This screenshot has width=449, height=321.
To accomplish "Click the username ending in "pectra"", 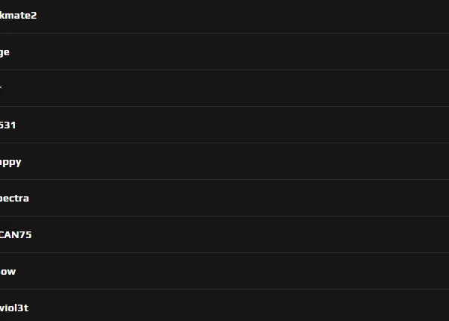I will pos(14,198).
